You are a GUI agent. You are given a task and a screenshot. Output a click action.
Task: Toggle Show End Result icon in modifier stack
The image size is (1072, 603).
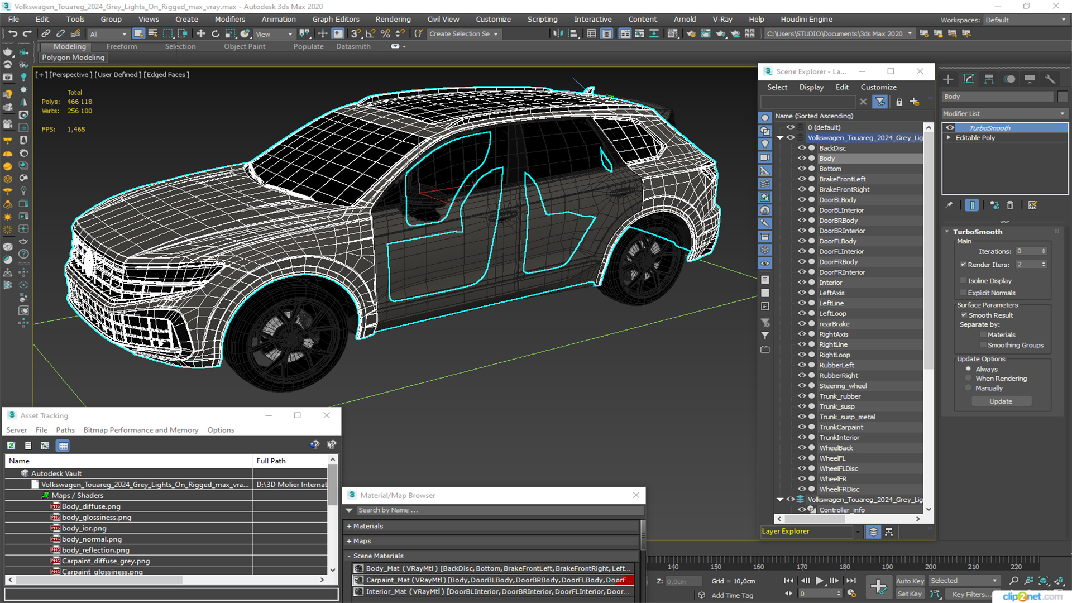(x=972, y=205)
